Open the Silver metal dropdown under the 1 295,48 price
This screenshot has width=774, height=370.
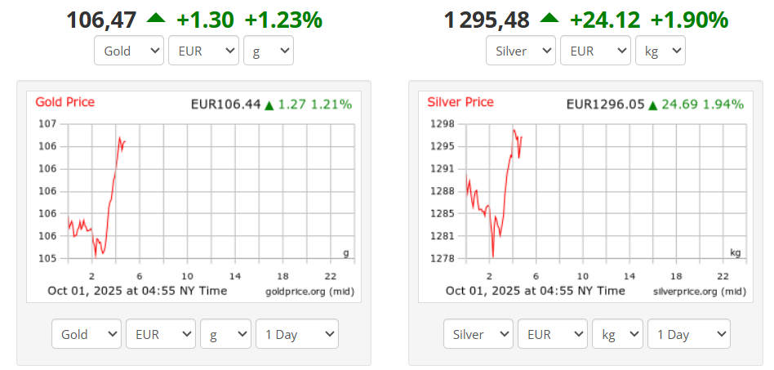point(521,51)
